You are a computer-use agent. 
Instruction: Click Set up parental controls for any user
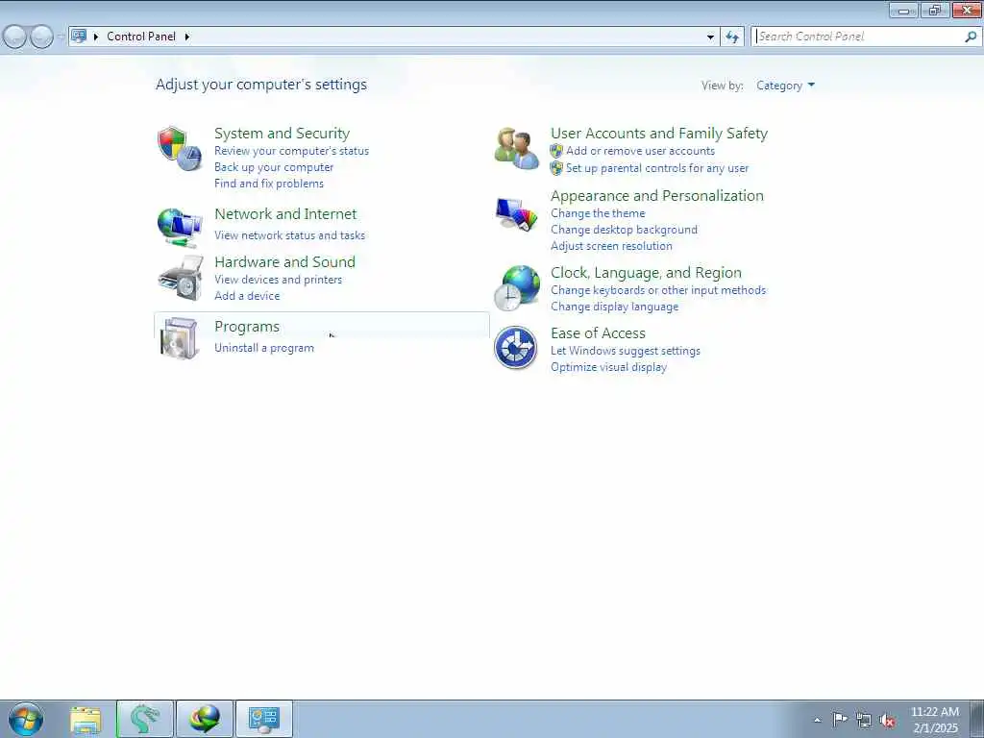point(657,168)
